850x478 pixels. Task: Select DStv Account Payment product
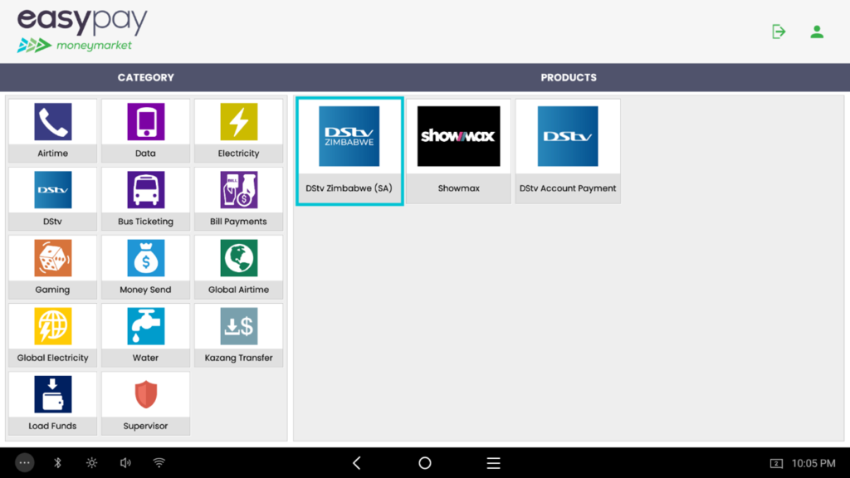pyautogui.click(x=568, y=151)
